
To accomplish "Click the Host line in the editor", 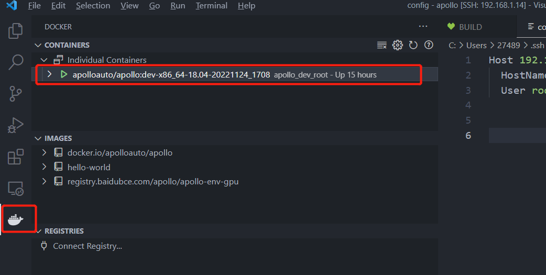I will pyautogui.click(x=517, y=60).
